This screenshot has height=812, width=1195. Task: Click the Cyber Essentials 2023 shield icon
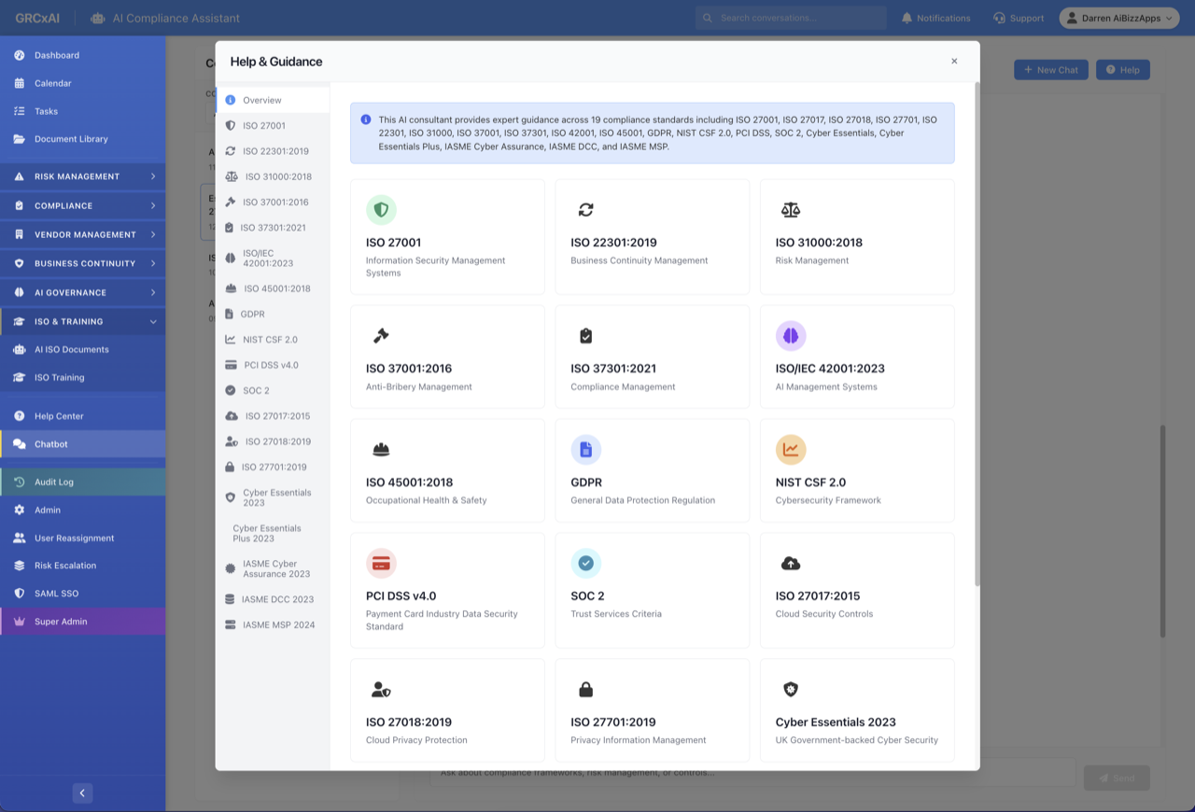(x=791, y=689)
